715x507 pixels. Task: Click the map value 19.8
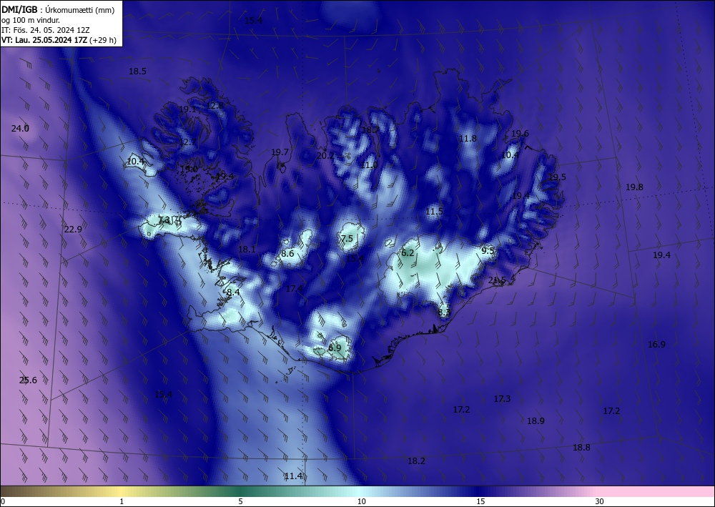[634, 187]
